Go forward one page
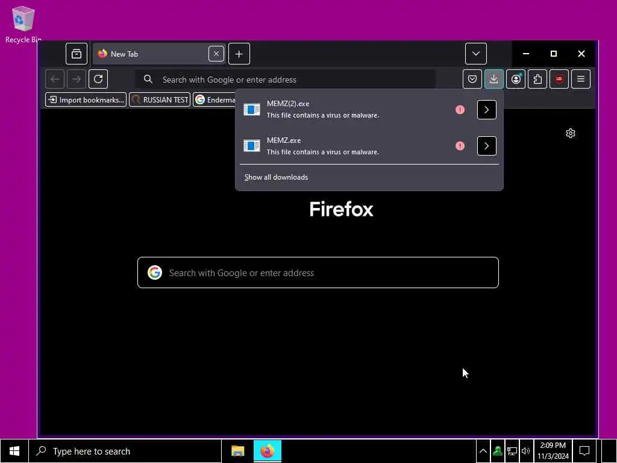617x463 pixels. (x=77, y=79)
